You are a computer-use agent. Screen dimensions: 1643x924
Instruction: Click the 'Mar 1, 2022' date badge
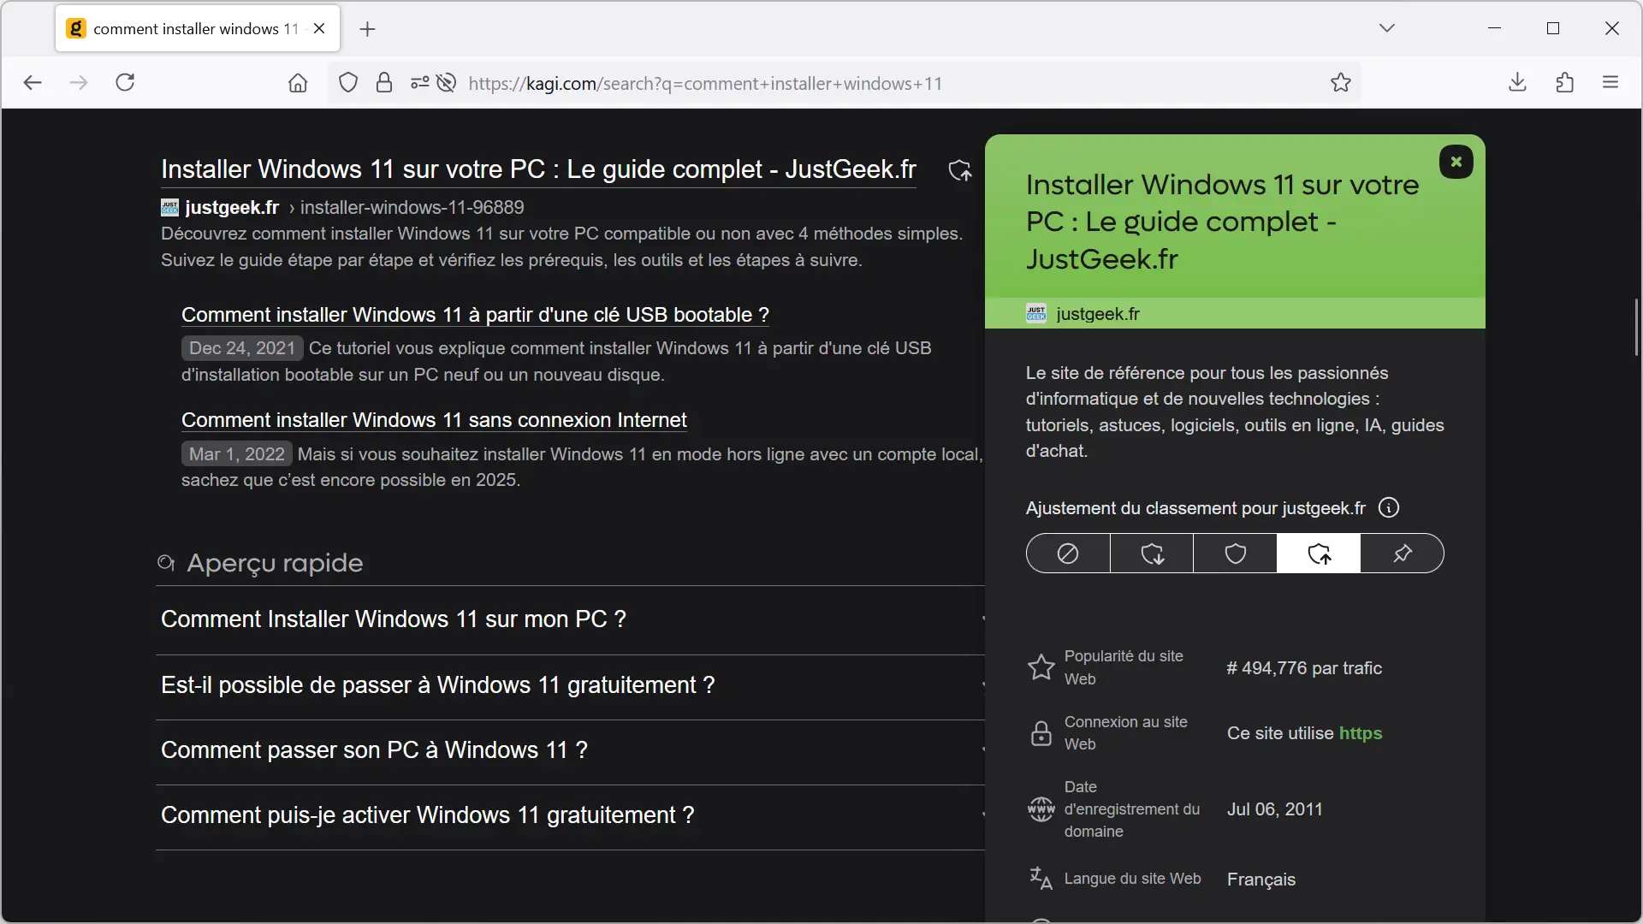pos(237,454)
